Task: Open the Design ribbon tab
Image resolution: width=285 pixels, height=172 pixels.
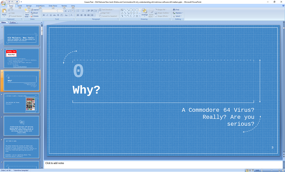Action: pos(29,6)
